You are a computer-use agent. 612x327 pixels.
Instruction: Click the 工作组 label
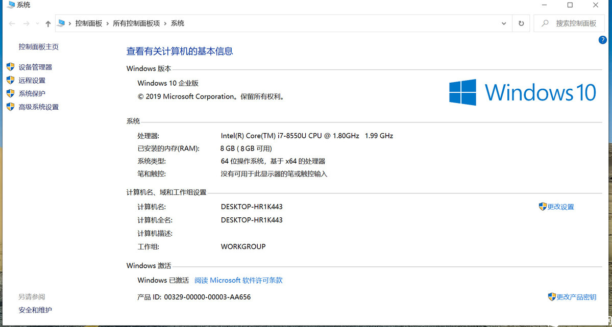[x=149, y=246]
